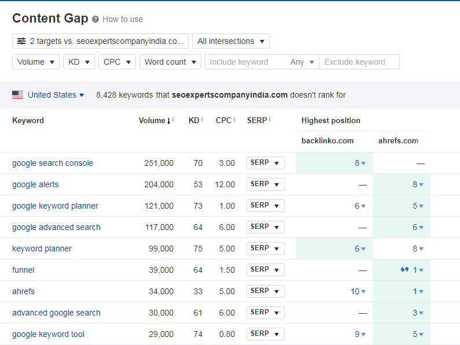Click the info icon next to SERP header
Viewport: 460px width, 345px height.
click(x=269, y=119)
